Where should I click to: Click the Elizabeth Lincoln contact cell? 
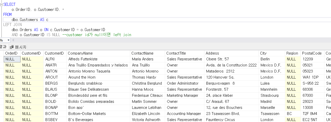point(147,114)
